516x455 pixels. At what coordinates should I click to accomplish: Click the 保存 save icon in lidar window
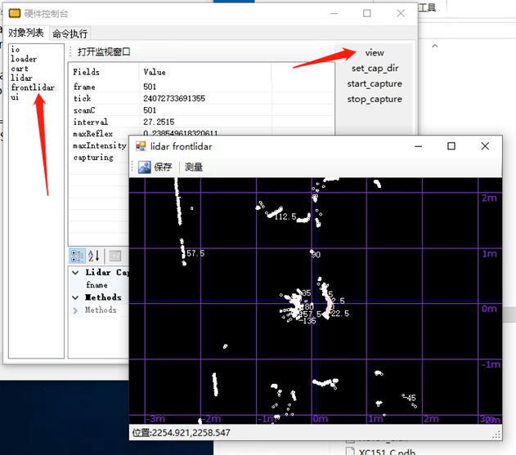pyautogui.click(x=145, y=167)
